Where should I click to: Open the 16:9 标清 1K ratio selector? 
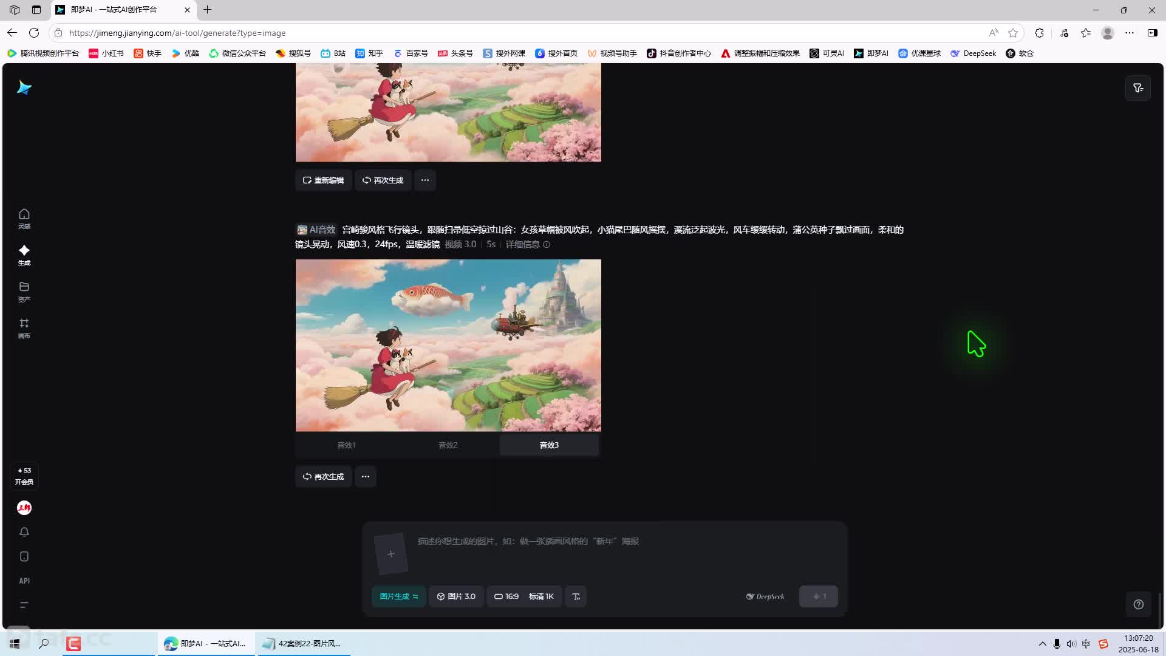523,596
